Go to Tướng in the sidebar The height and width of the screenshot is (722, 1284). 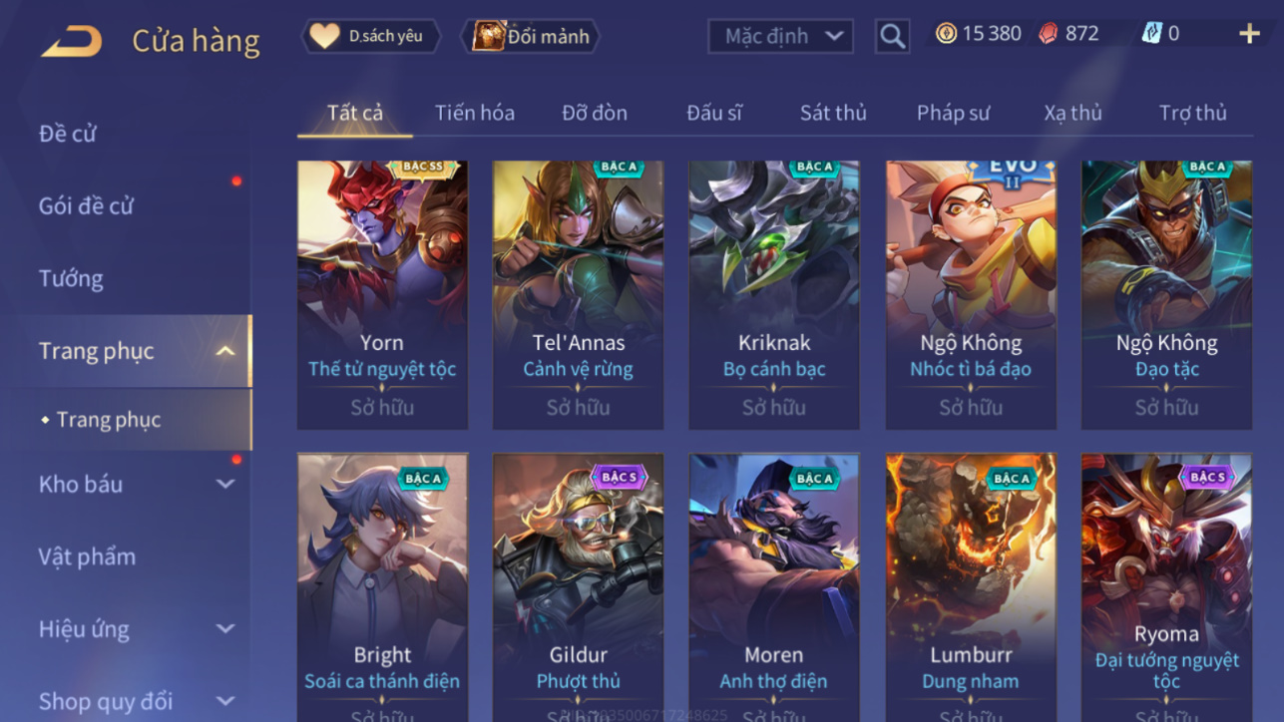(71, 278)
